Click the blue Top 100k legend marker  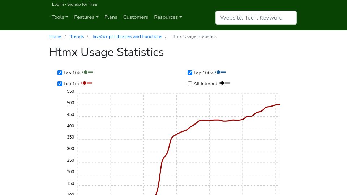(220, 72)
